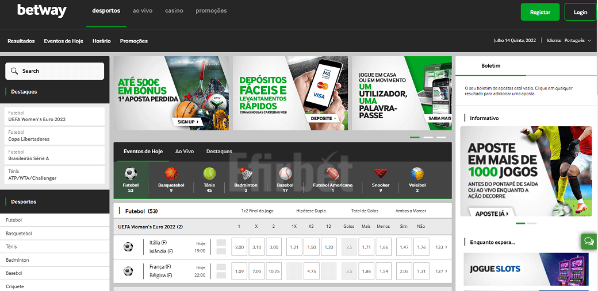Open the live chat bubble icon

[x=589, y=241]
